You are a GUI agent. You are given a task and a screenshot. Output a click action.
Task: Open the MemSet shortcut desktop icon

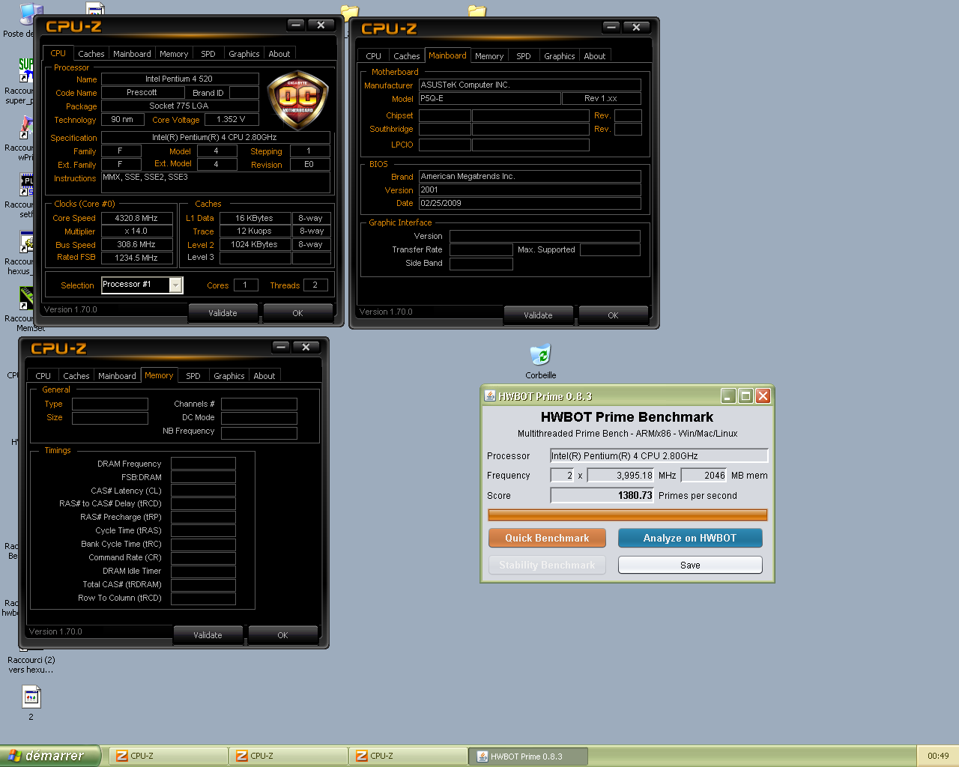(26, 297)
